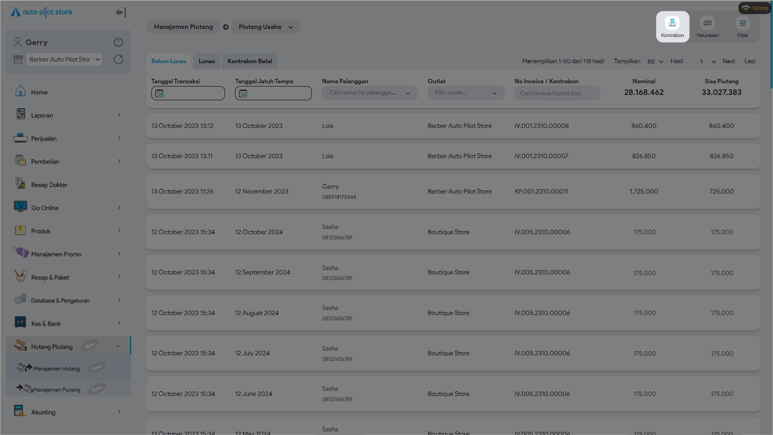Go to Home in sidebar
This screenshot has height=435, width=773.
tap(39, 92)
